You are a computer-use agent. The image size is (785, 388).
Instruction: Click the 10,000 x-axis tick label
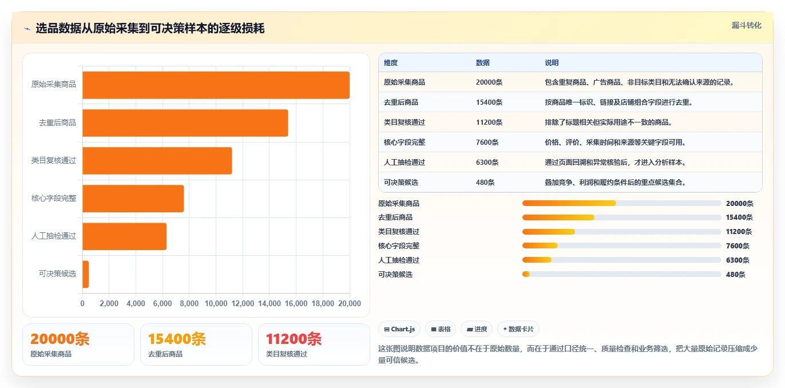216,303
